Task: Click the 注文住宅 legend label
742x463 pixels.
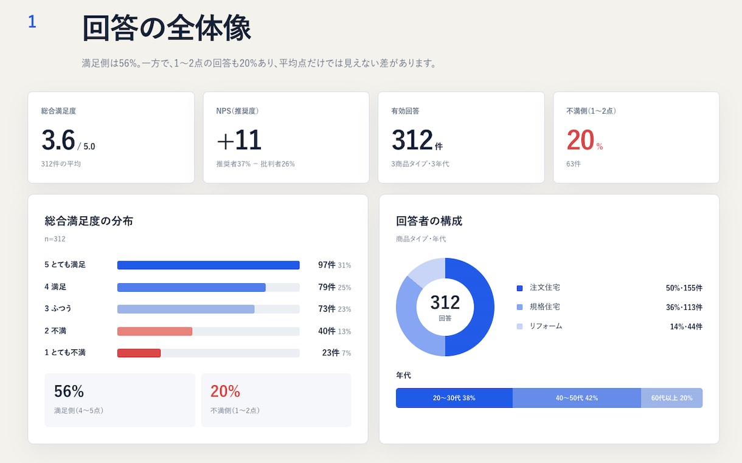Action: [x=545, y=287]
